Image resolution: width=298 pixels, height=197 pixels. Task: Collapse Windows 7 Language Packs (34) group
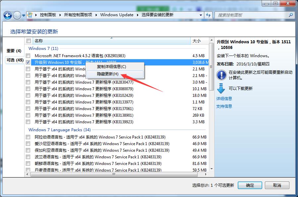coord(60,130)
